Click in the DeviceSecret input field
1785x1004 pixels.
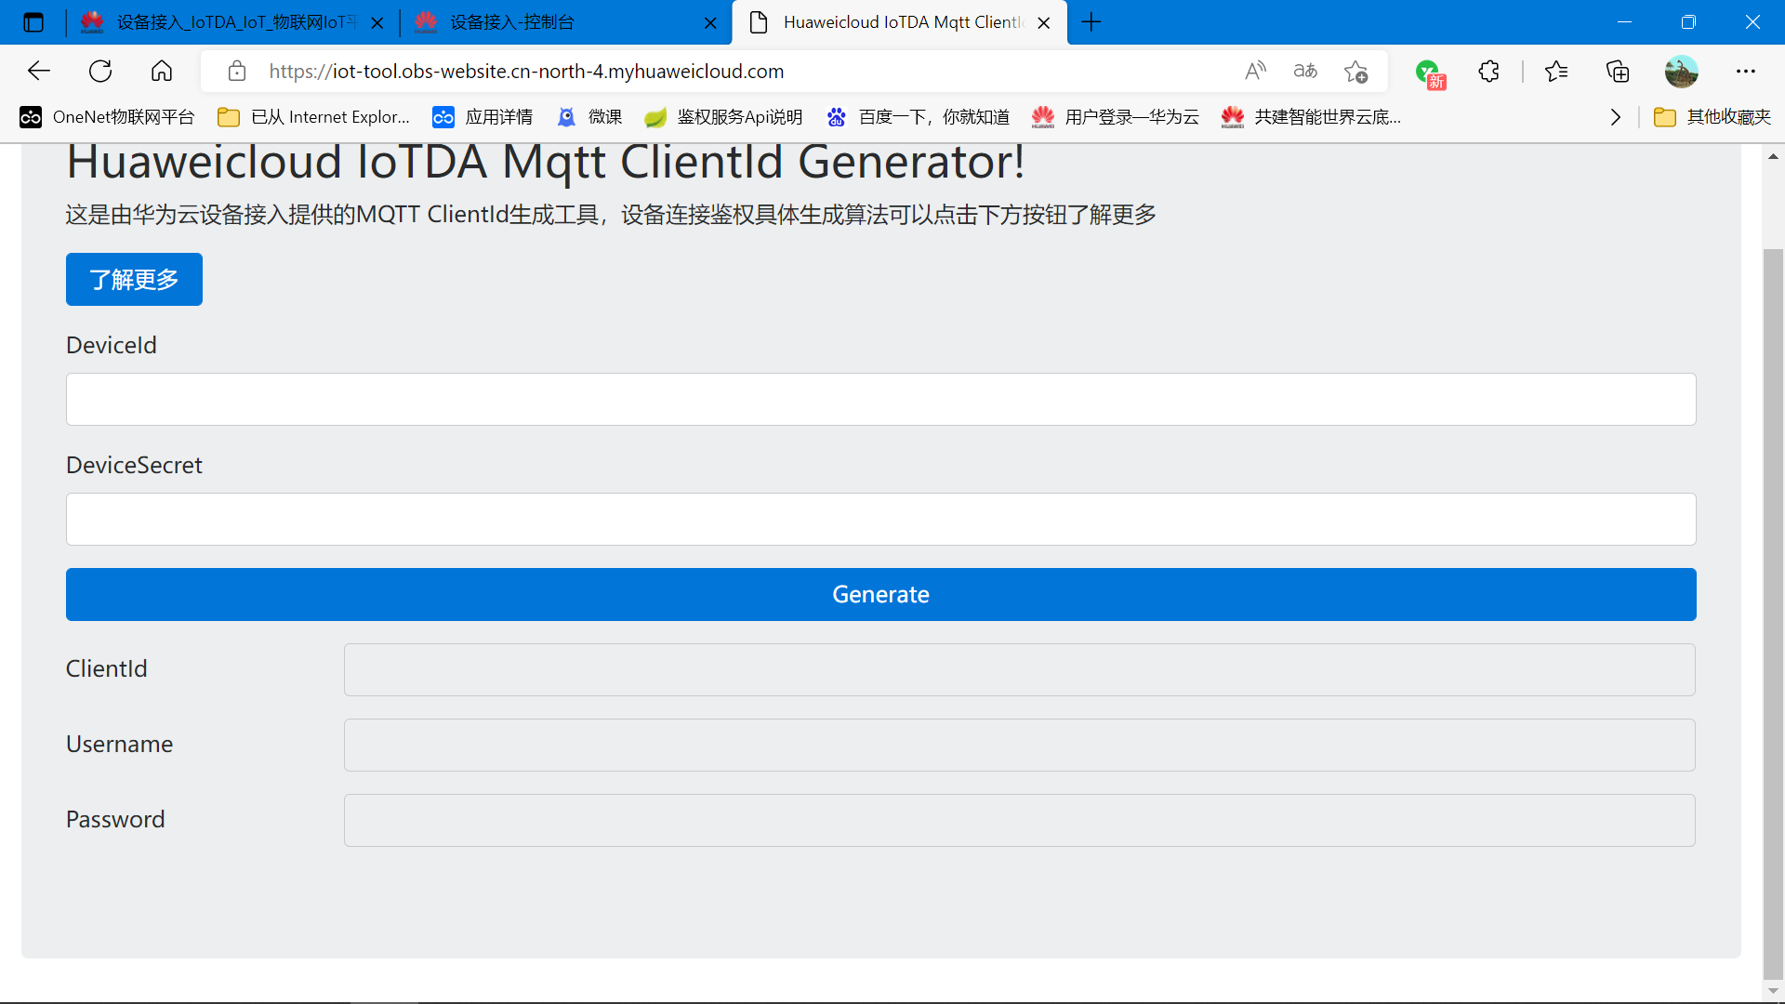(x=880, y=519)
